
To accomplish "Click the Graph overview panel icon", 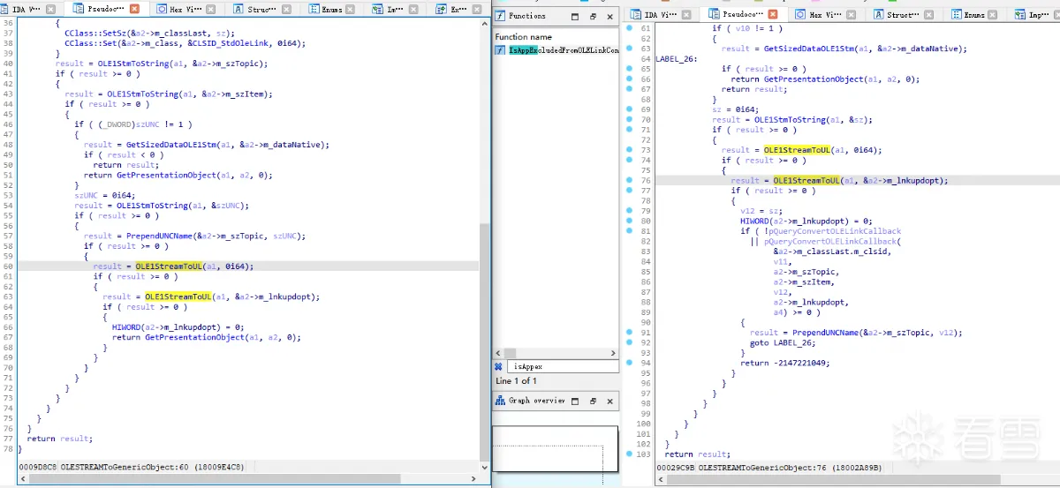I will click(500, 401).
